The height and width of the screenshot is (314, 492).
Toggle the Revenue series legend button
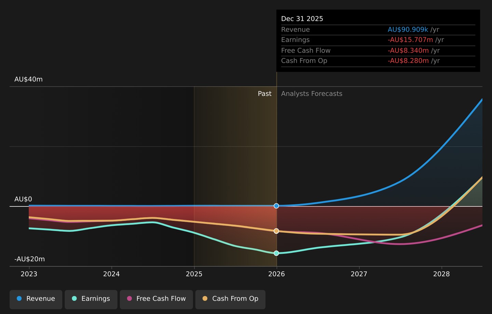pos(36,299)
